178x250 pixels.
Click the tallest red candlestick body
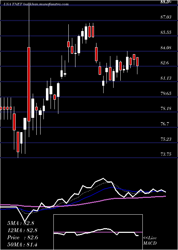point(29,84)
